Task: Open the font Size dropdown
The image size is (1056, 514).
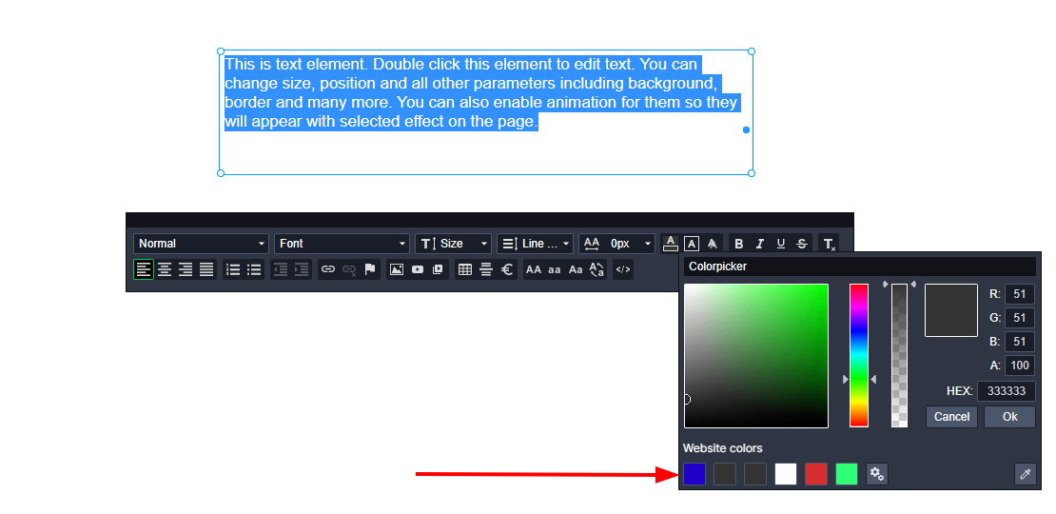Action: coord(454,244)
